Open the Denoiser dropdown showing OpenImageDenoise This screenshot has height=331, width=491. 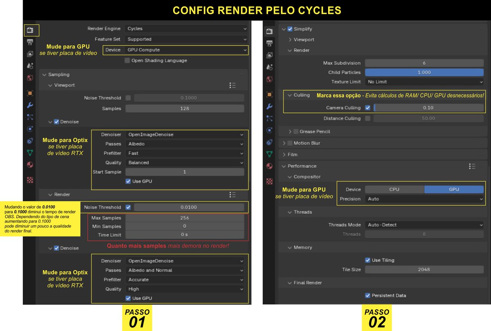pos(185,134)
